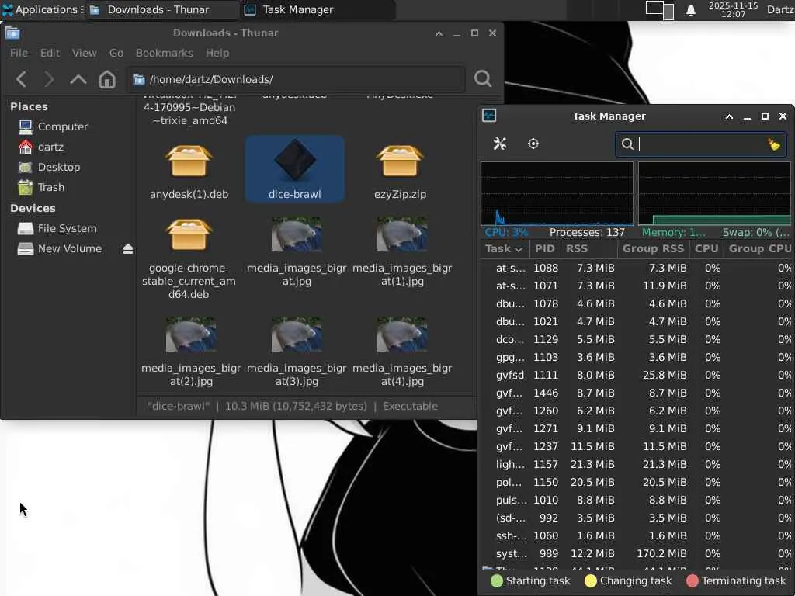
Task: Sort by CPU column header
Action: pyautogui.click(x=706, y=249)
